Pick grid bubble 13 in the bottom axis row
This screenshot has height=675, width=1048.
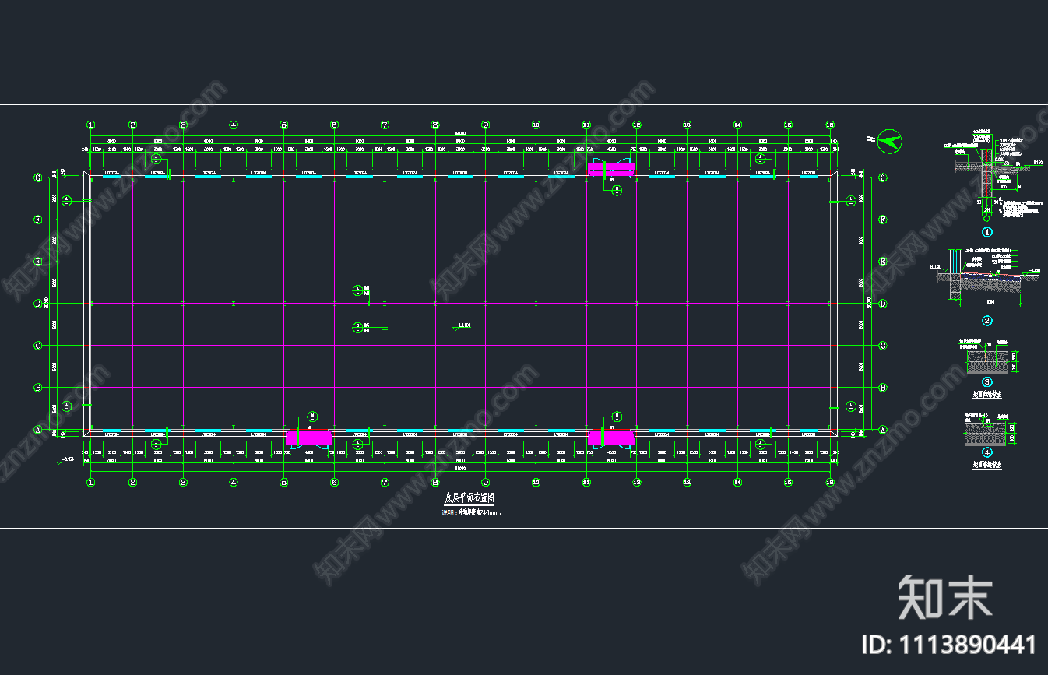pos(687,483)
